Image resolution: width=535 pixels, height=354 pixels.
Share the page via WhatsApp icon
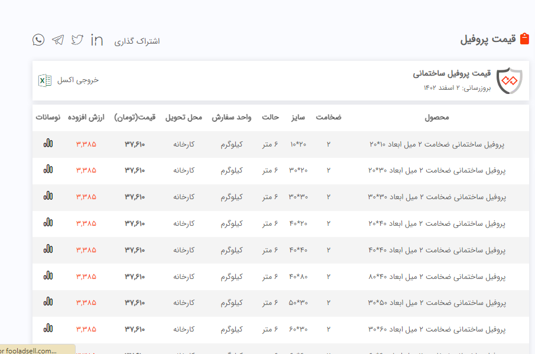pyautogui.click(x=38, y=40)
